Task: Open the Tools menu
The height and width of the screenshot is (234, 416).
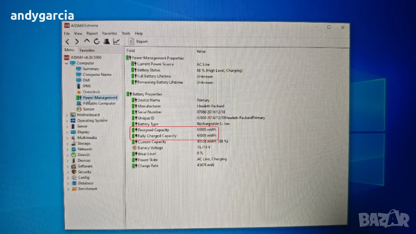Action: 126,33
